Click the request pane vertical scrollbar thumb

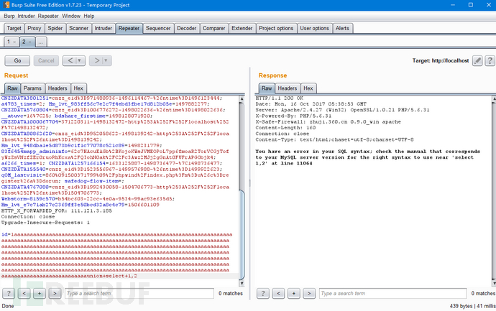tap(242, 235)
